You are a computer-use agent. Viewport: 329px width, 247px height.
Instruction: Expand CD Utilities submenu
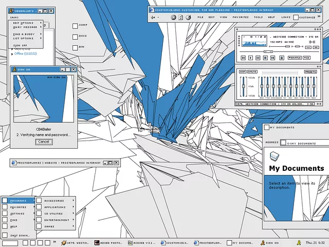tap(56, 214)
